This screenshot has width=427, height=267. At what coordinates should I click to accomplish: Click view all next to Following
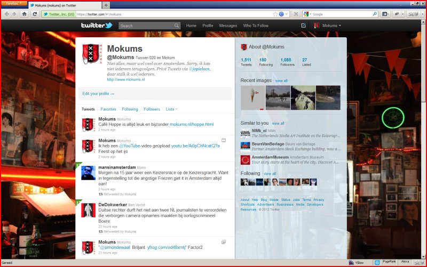point(270,174)
